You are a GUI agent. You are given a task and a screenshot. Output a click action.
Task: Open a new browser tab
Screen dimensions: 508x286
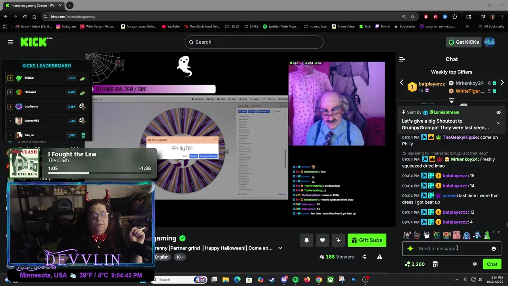point(70,5)
